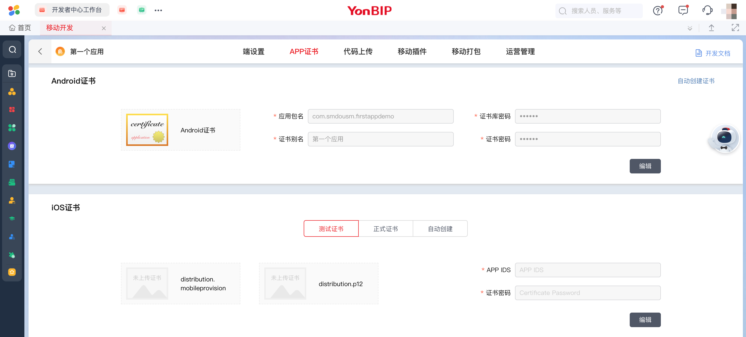Open the help question mark icon
The height and width of the screenshot is (337, 746).
pyautogui.click(x=658, y=11)
